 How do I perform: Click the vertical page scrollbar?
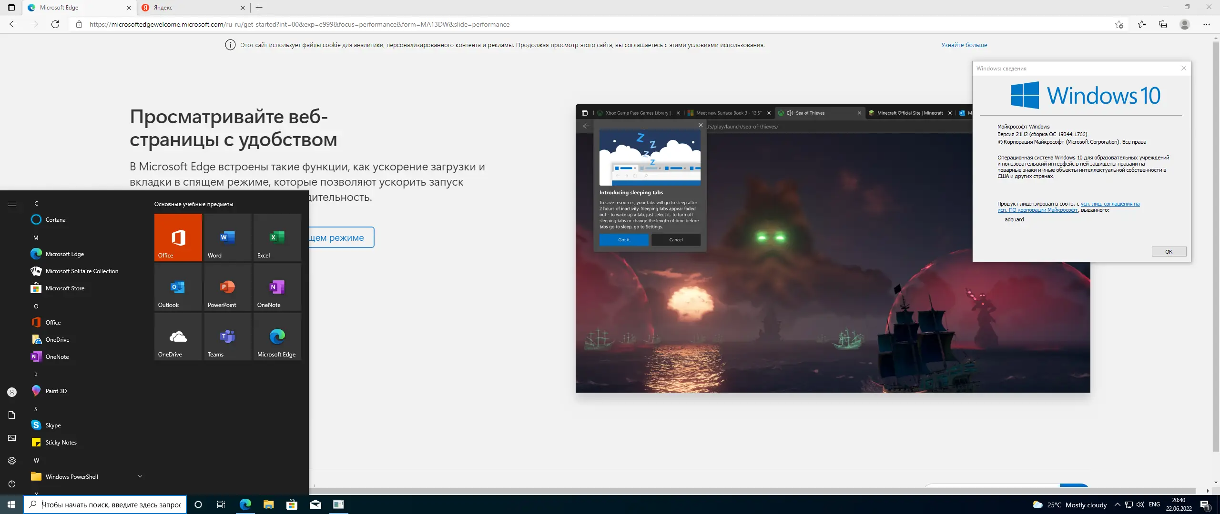point(1215,238)
